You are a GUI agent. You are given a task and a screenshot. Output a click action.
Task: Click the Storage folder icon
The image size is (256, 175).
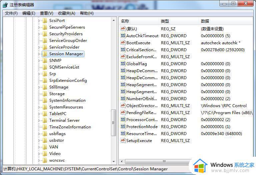pyautogui.click(x=45, y=94)
